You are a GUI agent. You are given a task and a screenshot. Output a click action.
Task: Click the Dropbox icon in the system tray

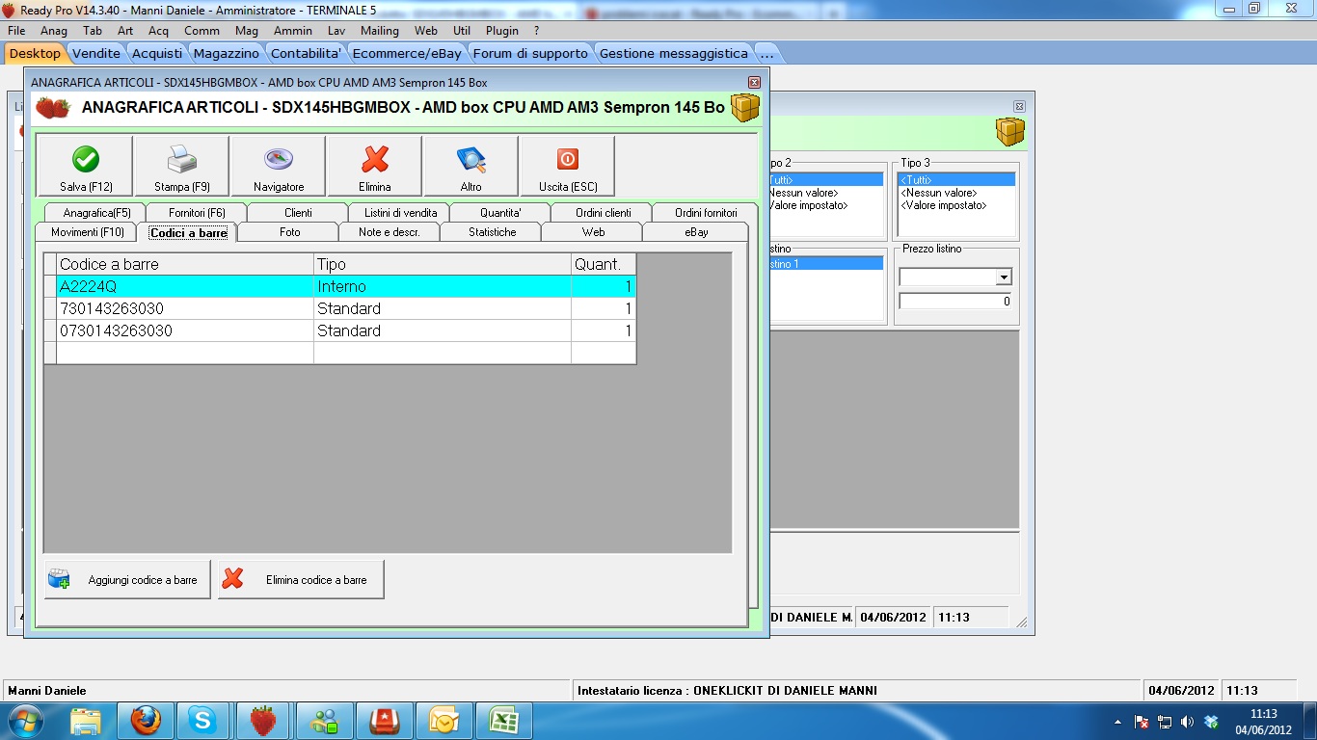pos(1212,722)
